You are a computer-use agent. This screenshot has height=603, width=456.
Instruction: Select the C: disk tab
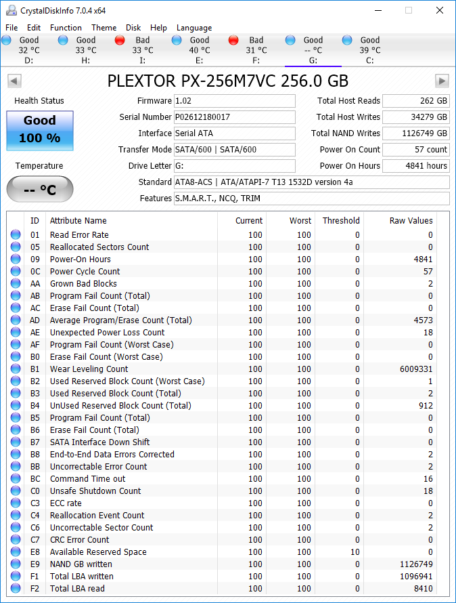click(370, 50)
